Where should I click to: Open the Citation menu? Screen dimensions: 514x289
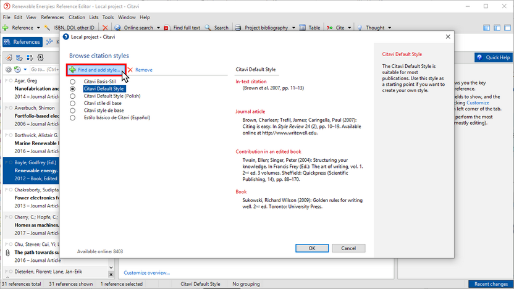click(77, 17)
